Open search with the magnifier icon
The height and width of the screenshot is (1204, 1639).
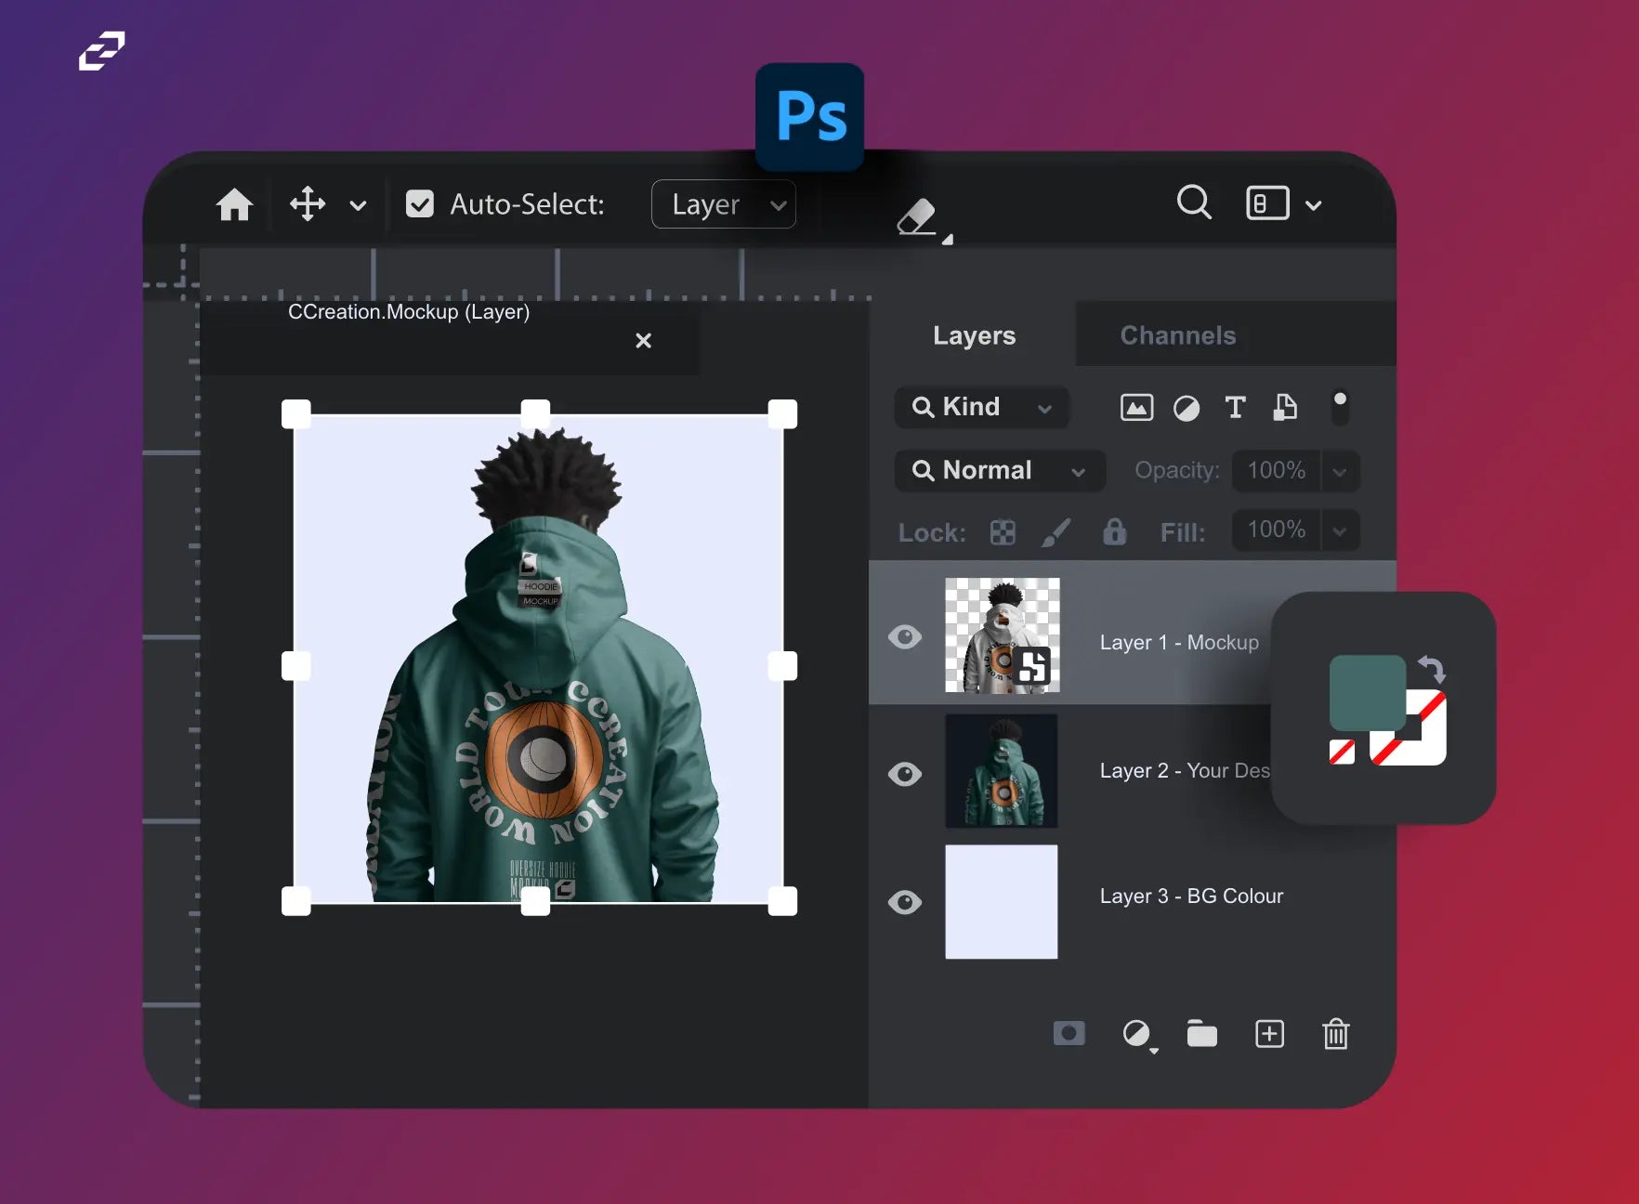pos(1194,202)
